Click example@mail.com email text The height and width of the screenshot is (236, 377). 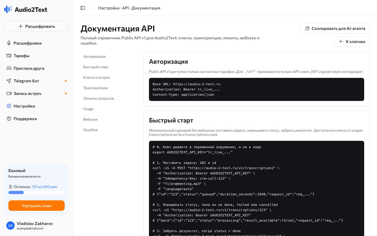(x=30, y=228)
